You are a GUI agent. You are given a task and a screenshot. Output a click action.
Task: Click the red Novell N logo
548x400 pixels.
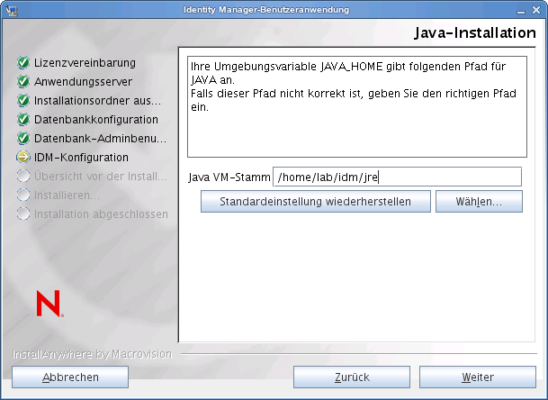point(49,303)
